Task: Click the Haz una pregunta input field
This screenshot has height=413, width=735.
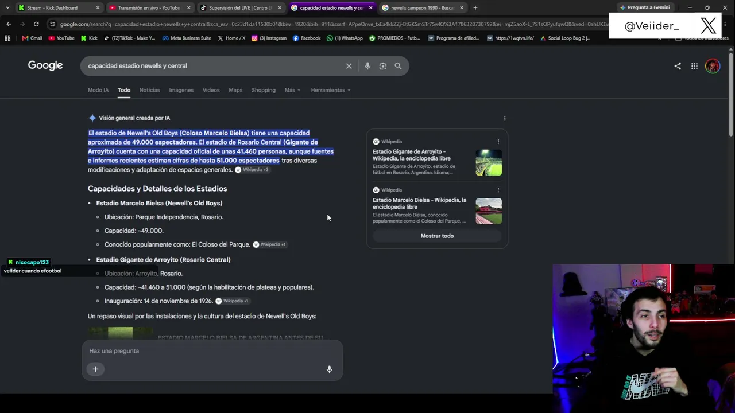Action: coord(212,351)
